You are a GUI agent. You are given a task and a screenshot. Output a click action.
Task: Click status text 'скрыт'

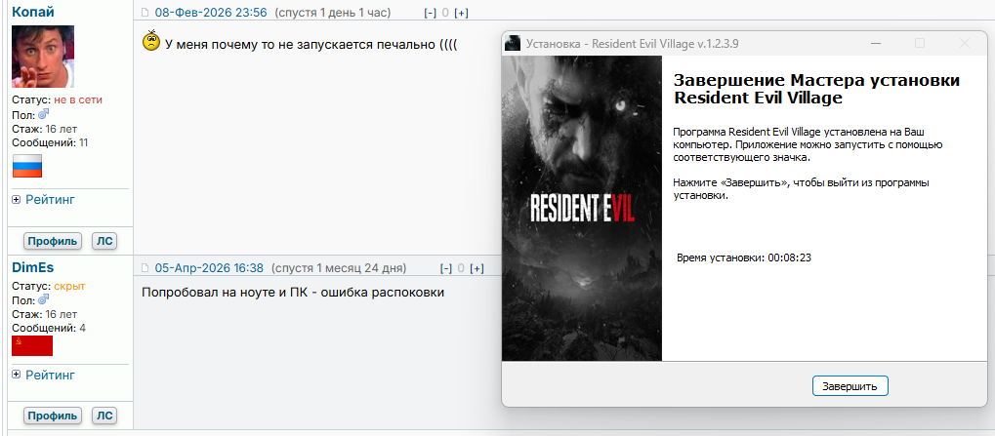pyautogui.click(x=69, y=286)
